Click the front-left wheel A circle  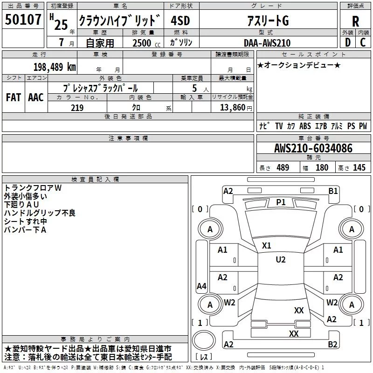(x=210, y=229)
